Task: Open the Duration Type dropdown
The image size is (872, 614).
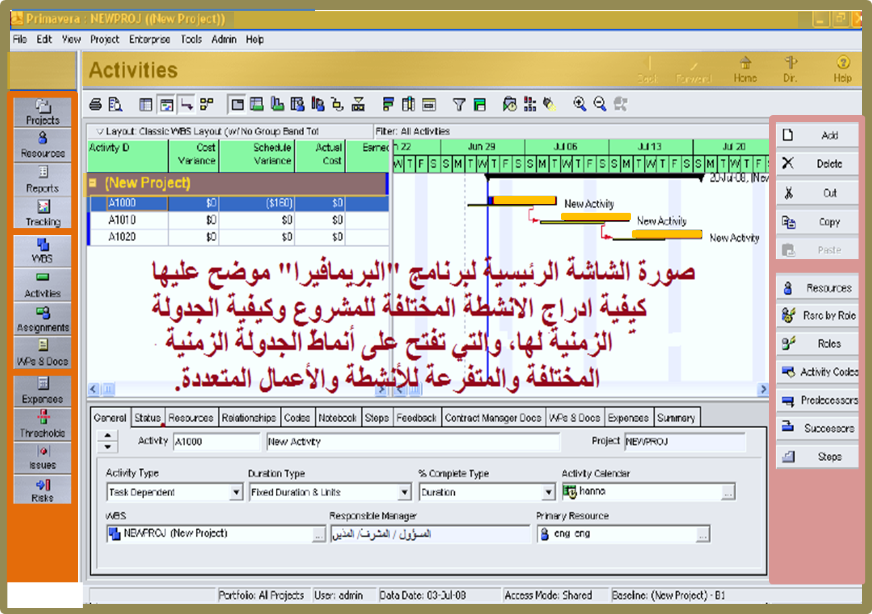Action: click(x=404, y=493)
